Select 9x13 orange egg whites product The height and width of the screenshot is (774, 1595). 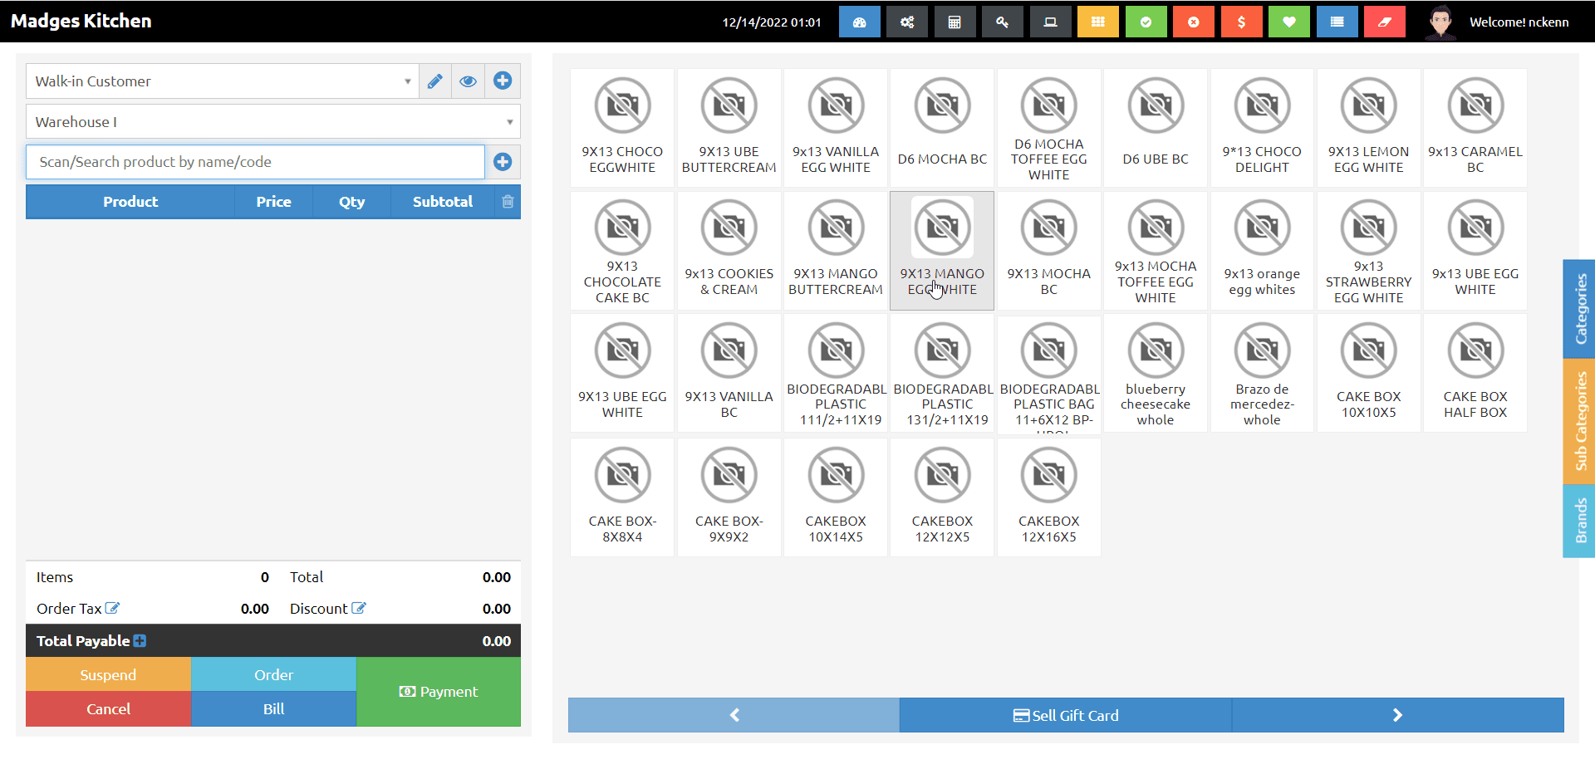[1262, 251]
